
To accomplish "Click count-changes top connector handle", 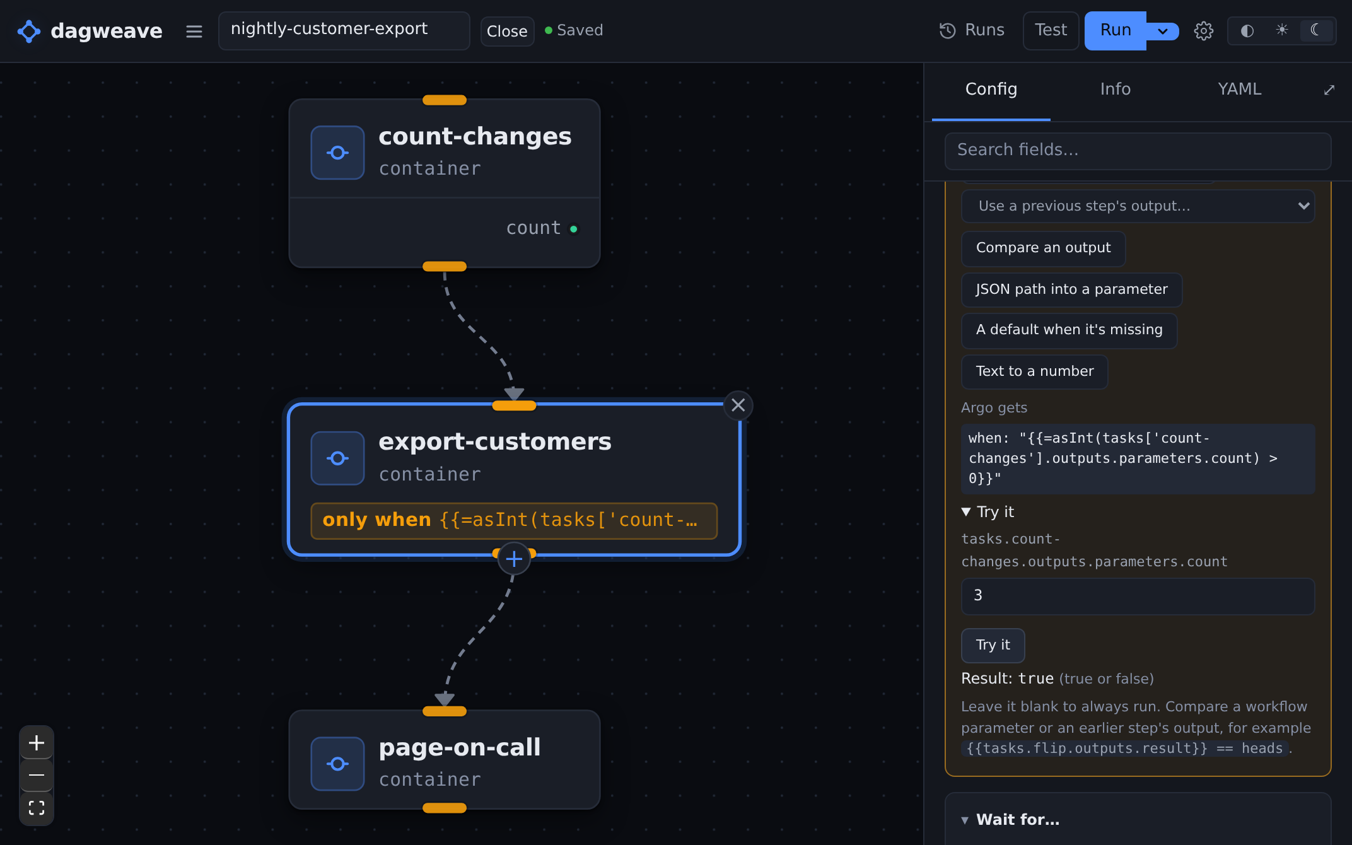I will pyautogui.click(x=445, y=100).
